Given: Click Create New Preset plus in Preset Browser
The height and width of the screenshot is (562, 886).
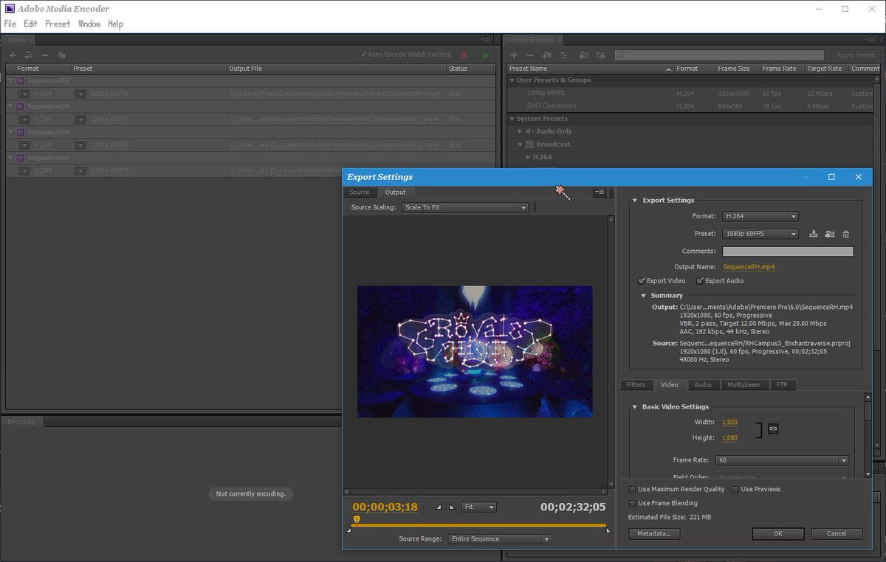Looking at the screenshot, I should pos(514,55).
